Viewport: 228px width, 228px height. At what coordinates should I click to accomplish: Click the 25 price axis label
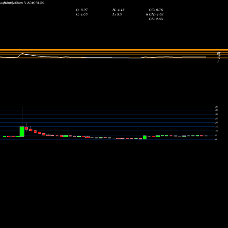click(x=217, y=119)
